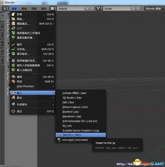Select 3D Studio (.3ds) import option
Viewport: 165px width, 167px height.
(81, 98)
